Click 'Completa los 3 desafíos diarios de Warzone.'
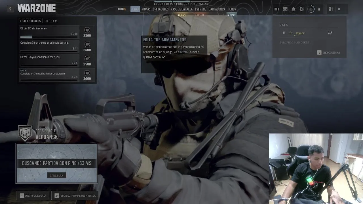 (x=43, y=74)
